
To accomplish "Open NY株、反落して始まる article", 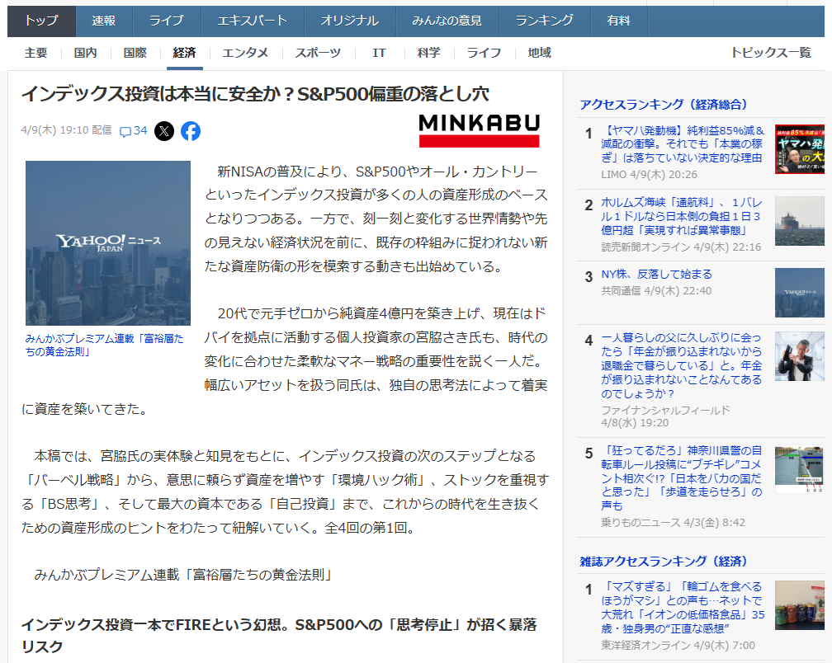I will pos(656,274).
